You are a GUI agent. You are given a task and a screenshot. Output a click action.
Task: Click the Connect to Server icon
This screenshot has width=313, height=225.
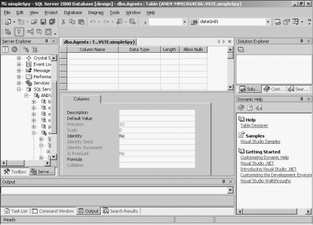click(35, 49)
